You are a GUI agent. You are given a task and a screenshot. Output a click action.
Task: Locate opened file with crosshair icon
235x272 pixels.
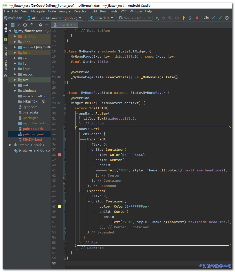pyautogui.click(x=25, y=25)
